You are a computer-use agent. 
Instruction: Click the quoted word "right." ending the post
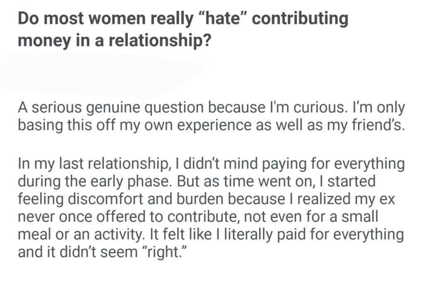tap(168, 252)
